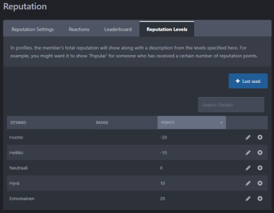Delete the Heikko reputation level
Image resolution: width=274 pixels, height=213 pixels.
pos(260,153)
